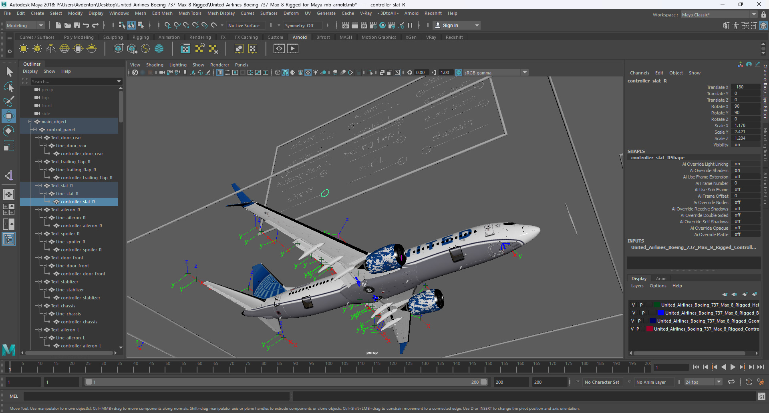Toggle visibility V of Rigged_Geom layer
Screen dimensions: 769x413
633,321
